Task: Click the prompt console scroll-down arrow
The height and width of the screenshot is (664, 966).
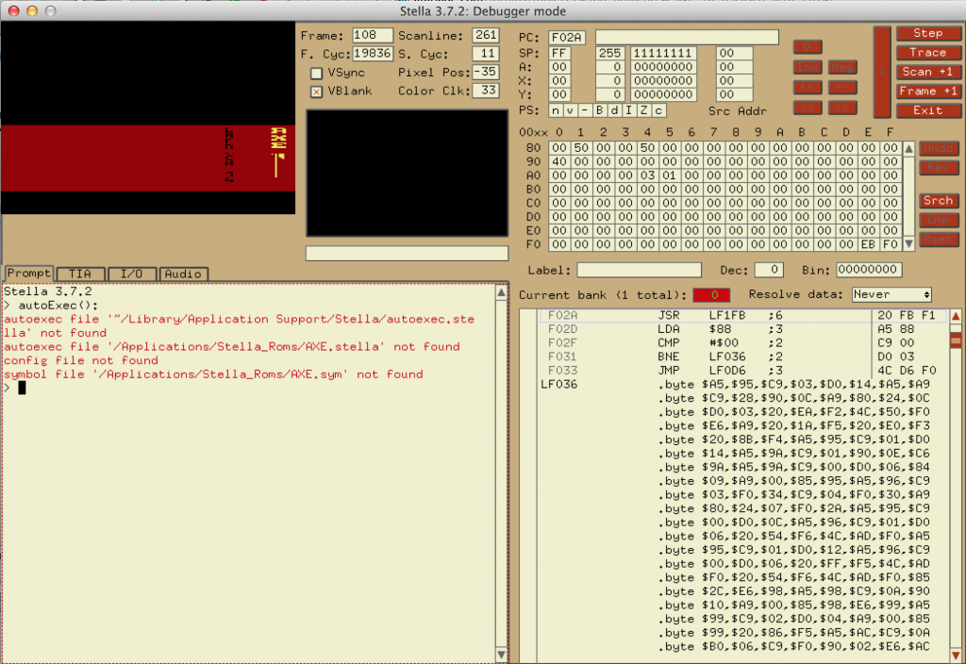Action: pos(502,655)
